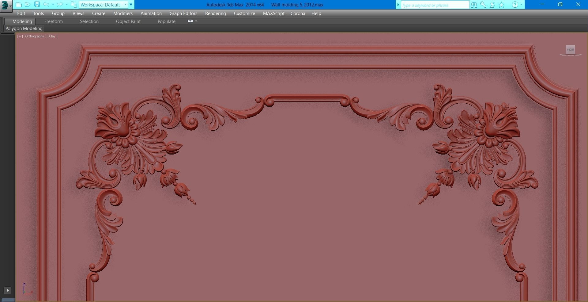Open the Rendering menu

215,13
